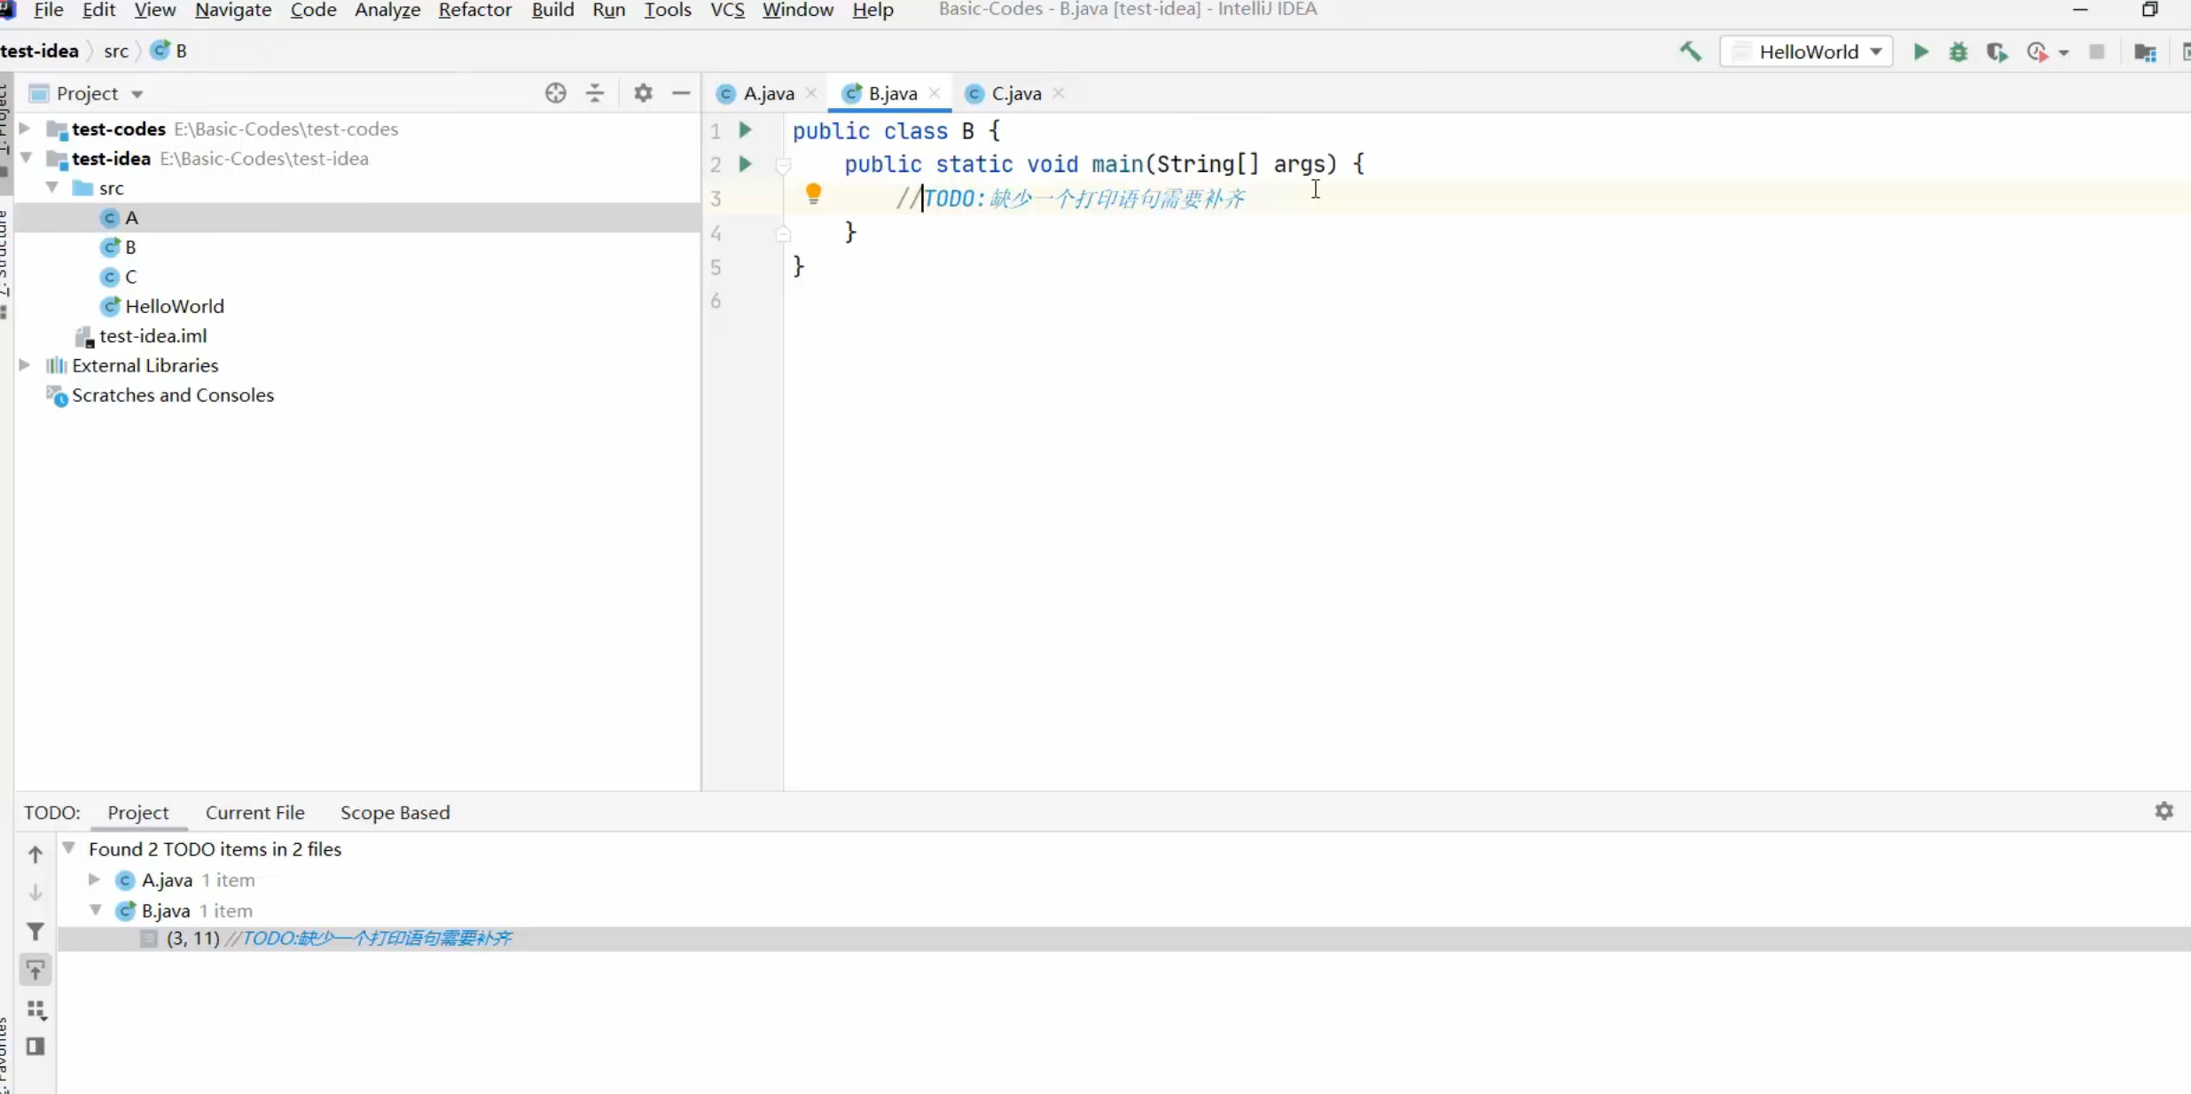Switch to Current File TODO tab
This screenshot has width=2191, height=1094.
coord(254,812)
